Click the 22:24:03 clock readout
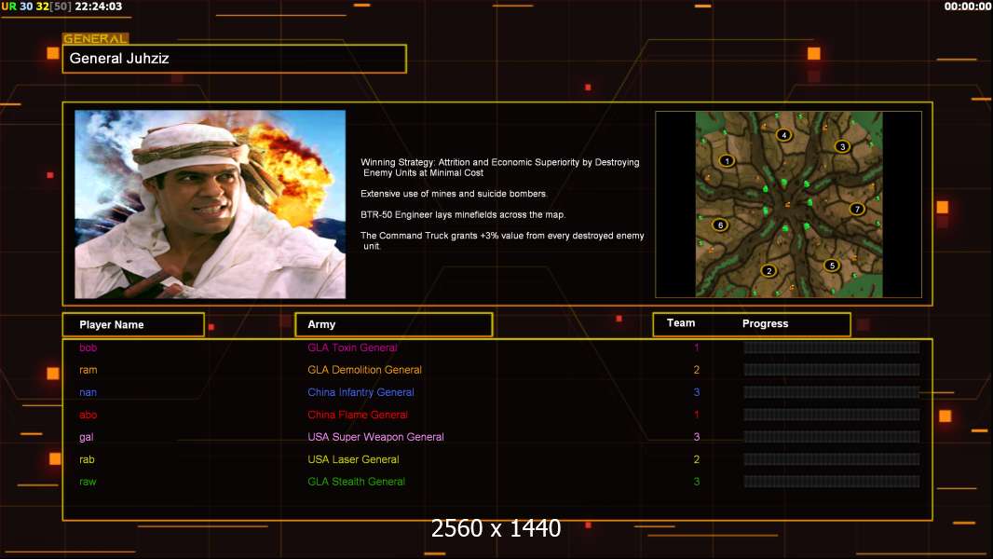993x559 pixels. tap(98, 7)
